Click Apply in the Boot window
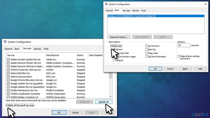This screenshot has width=210, height=118. click(x=185, y=69)
